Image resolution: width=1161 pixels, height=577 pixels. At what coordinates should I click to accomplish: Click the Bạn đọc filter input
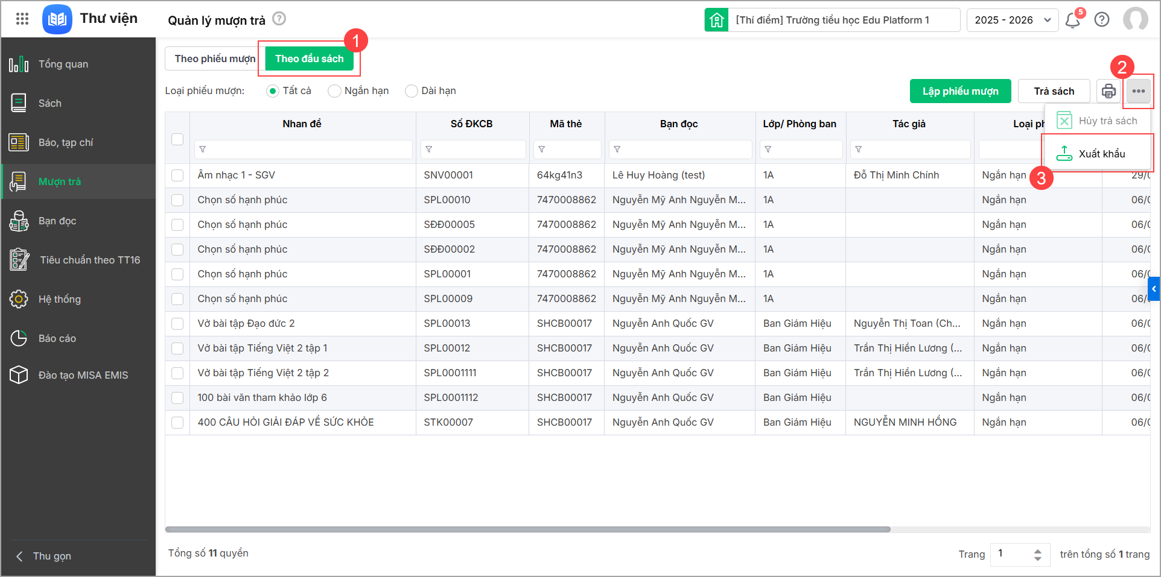pos(680,150)
